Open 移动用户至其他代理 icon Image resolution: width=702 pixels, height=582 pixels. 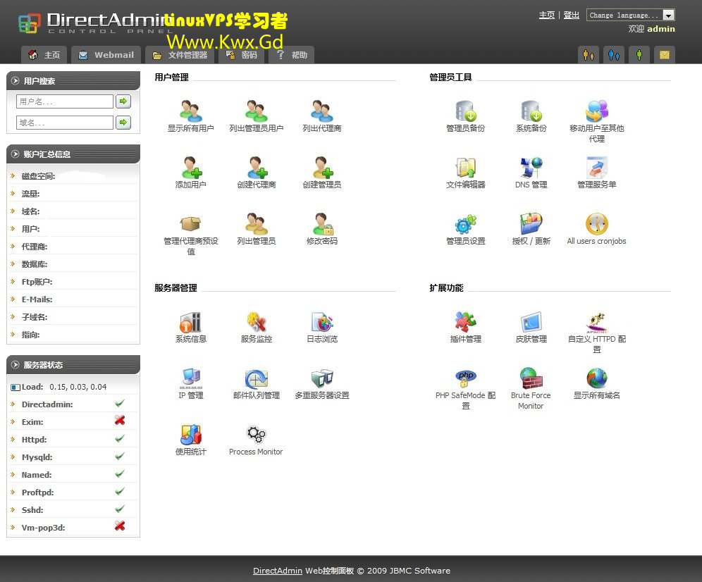(x=597, y=111)
